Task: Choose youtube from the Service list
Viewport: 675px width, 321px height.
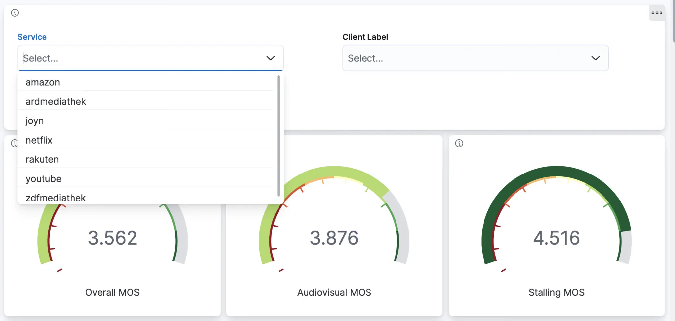Action: (146, 178)
